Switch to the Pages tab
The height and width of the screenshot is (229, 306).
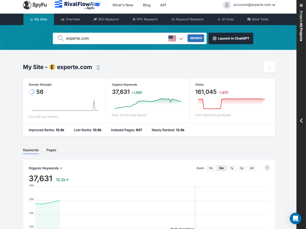tap(51, 150)
